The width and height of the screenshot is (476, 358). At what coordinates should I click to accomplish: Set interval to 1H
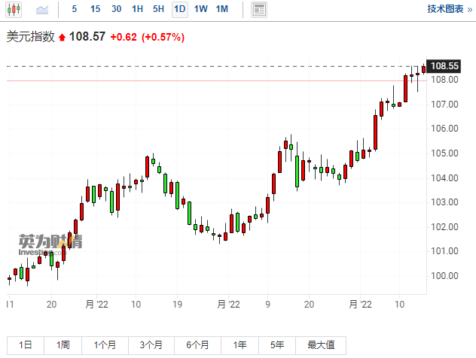[x=137, y=9]
